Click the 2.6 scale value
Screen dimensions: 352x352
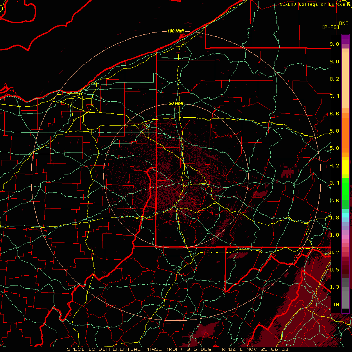[x=334, y=200]
